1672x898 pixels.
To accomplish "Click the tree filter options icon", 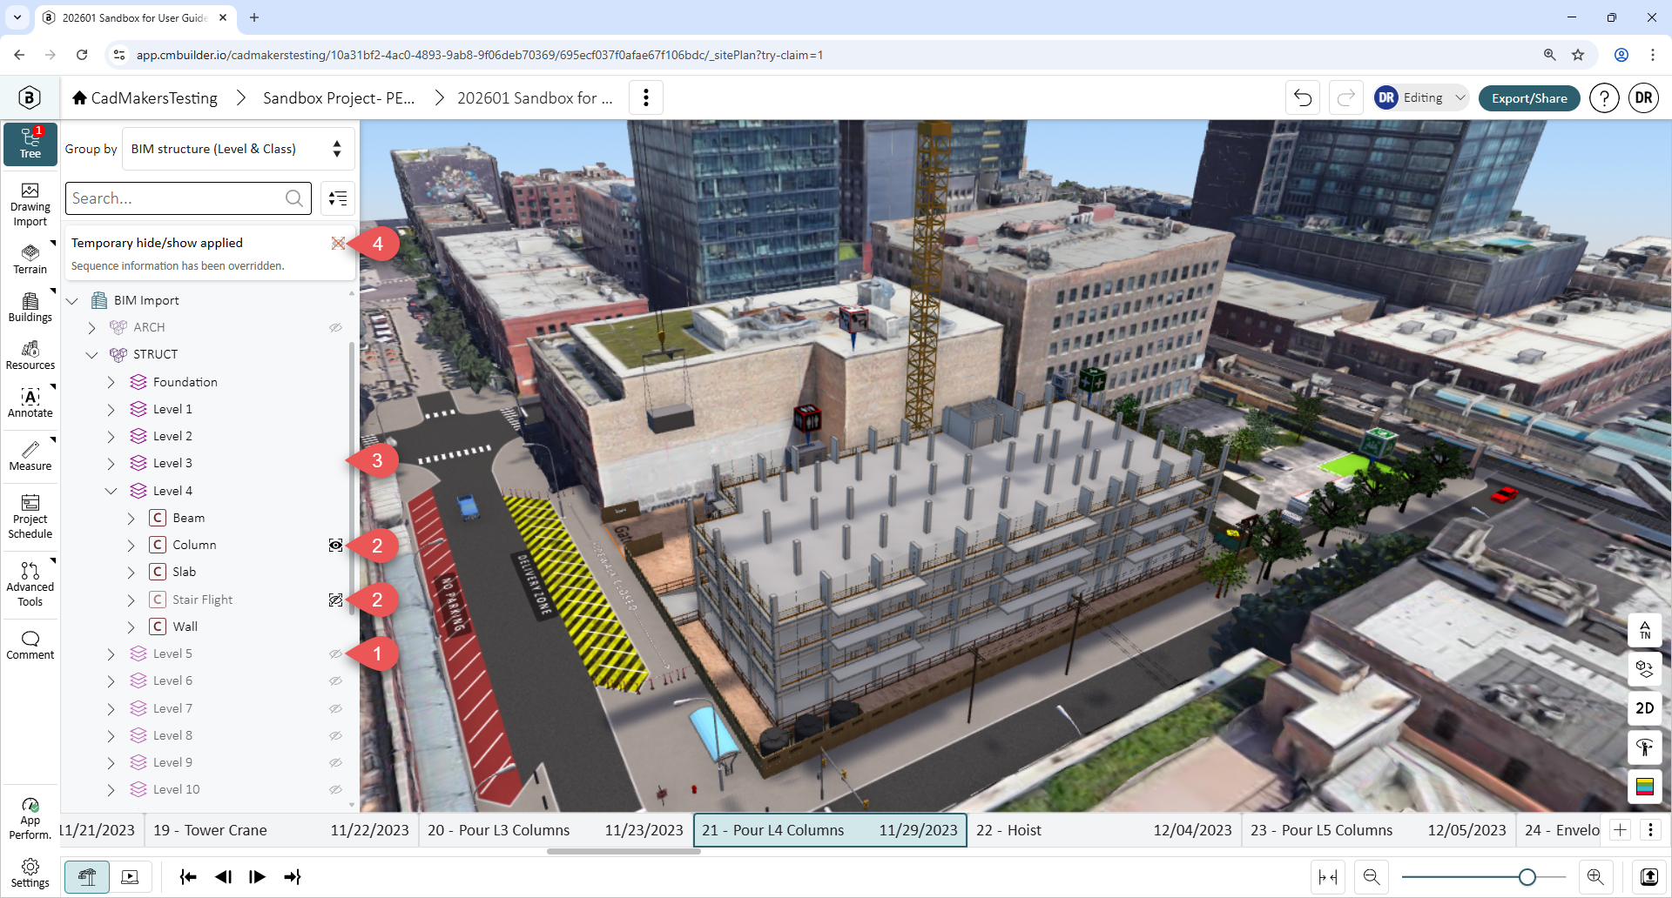I will [338, 198].
